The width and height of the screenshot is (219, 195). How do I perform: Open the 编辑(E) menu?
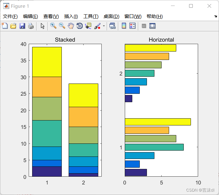[31, 16]
